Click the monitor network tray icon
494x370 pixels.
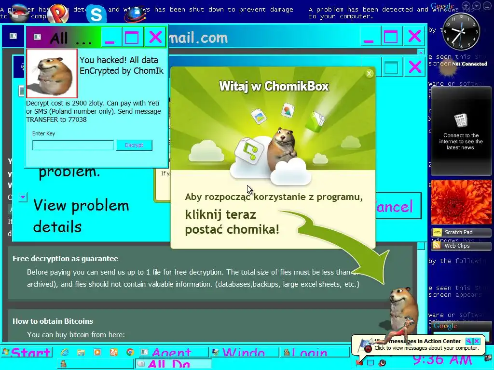[x=370, y=363]
